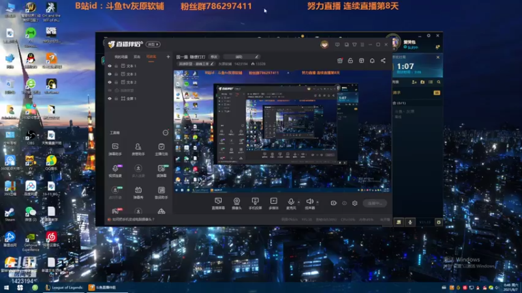This screenshot has height=293, width=522.
Task: Close the League queue timer panel
Action: (438, 57)
